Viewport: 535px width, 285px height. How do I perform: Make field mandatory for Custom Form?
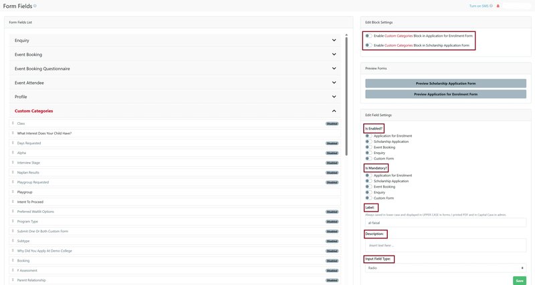coord(368,198)
